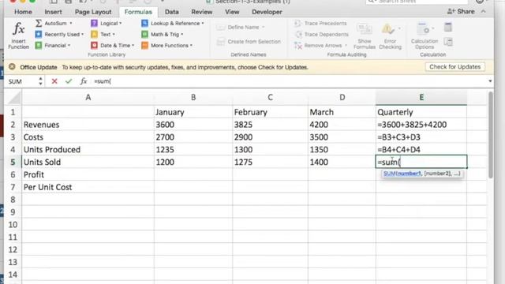This screenshot has width=505, height=284.
Task: Click the 'Revenues' cell
Action: (88, 125)
